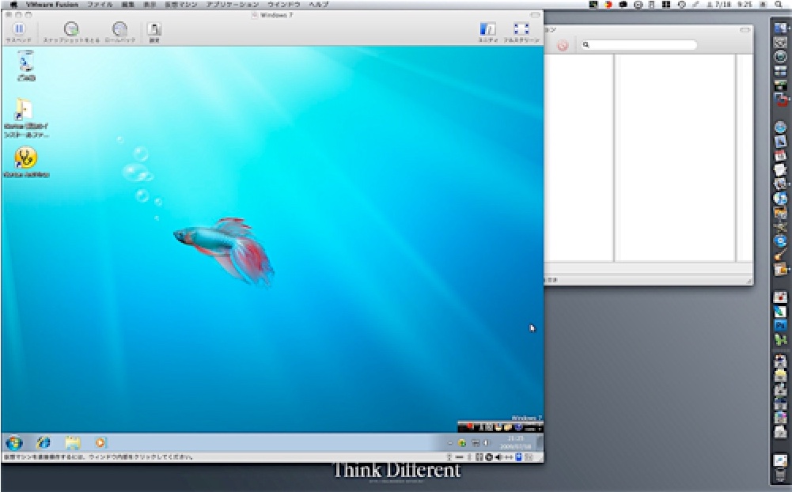Screen dimensions: 792x492
Task: Click the toolbar toggle pill of background window
Action: [745, 30]
